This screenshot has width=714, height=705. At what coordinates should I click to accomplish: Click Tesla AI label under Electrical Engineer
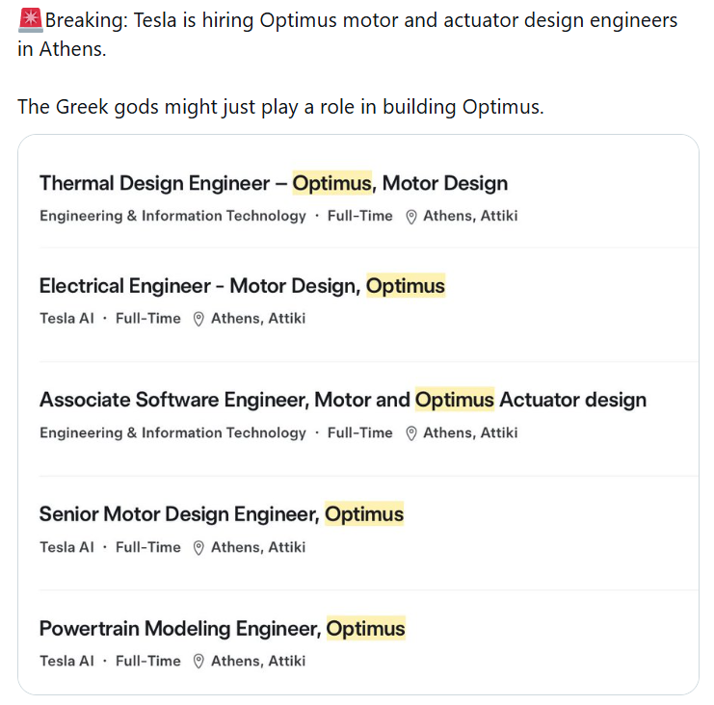(66, 319)
